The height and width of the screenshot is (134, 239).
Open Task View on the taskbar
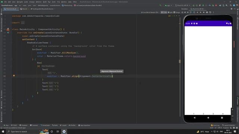pos(58,131)
